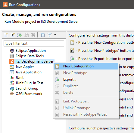Choose Delete in the context menu

[86, 93]
